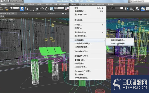Expand the Undo history dropdown arrow

tap(15, 1)
